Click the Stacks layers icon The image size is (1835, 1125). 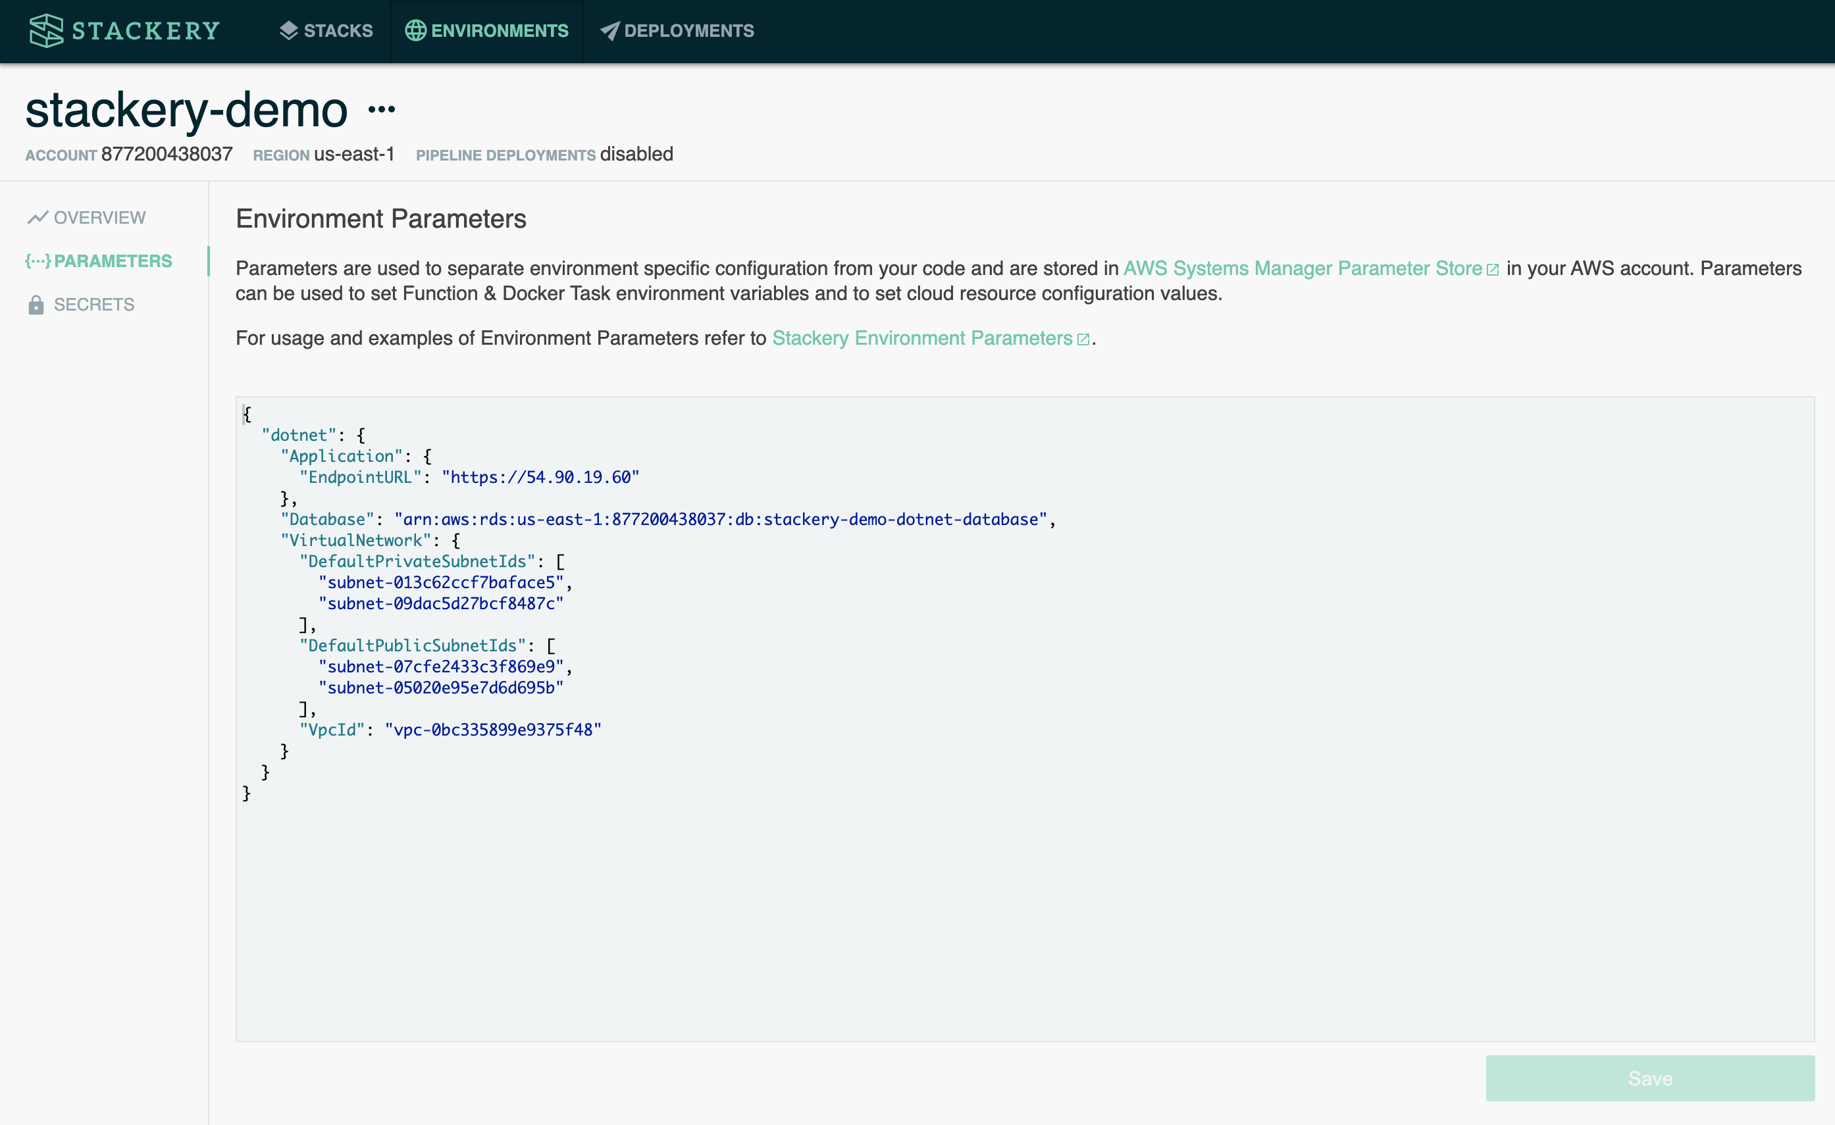[288, 30]
